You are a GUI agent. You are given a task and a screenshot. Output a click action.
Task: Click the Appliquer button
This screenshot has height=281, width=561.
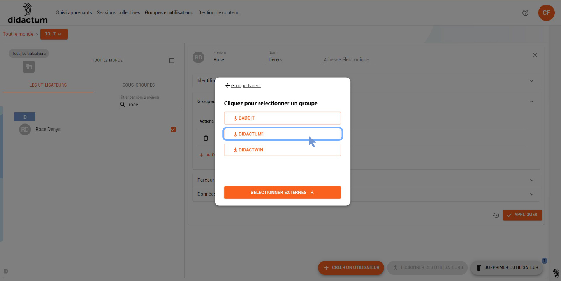(522, 215)
